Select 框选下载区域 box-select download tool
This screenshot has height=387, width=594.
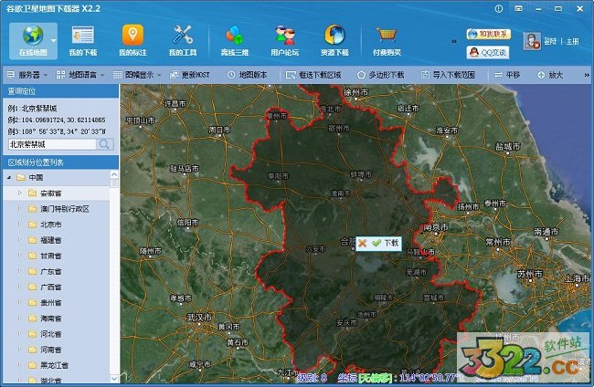point(313,74)
